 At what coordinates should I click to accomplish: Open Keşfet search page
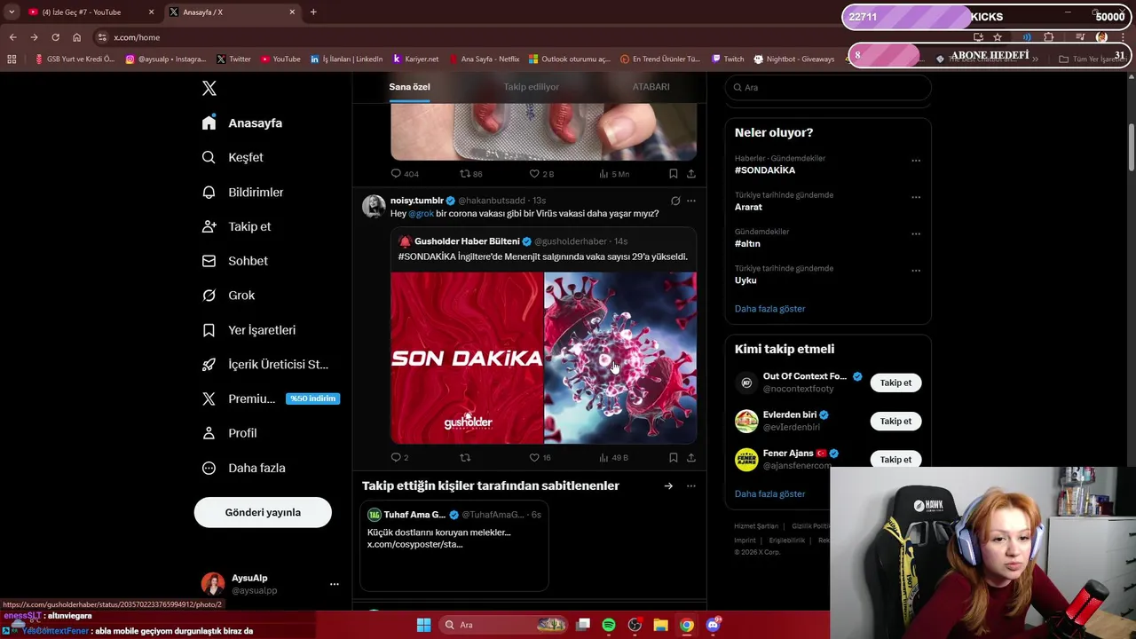[233, 157]
